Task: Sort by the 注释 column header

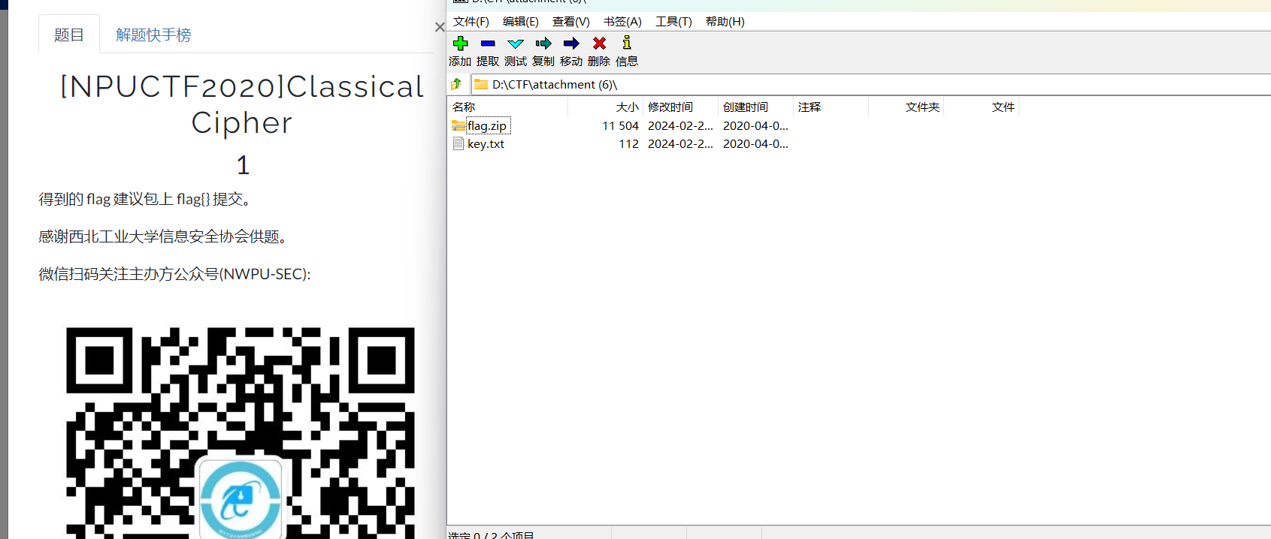Action: [831, 107]
